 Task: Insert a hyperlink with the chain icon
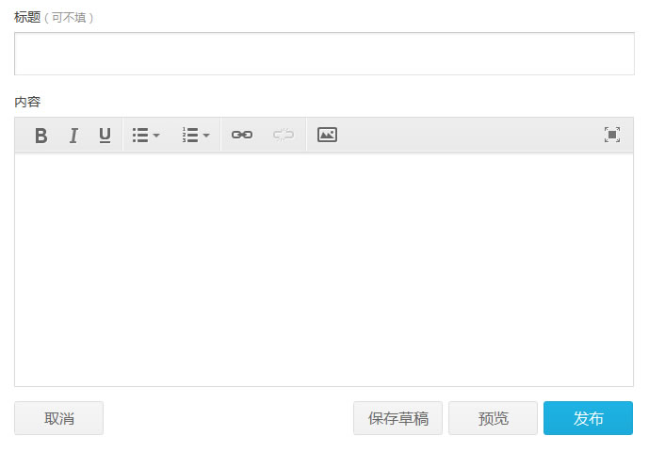[x=242, y=135]
